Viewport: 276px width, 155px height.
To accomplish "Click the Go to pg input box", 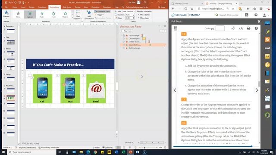I will [x=220, y=28].
